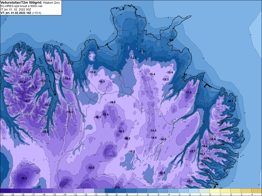Click the map title 'Veðurstofan/T2m 500grid'
This screenshot has height=196, width=262.
(20, 2)
